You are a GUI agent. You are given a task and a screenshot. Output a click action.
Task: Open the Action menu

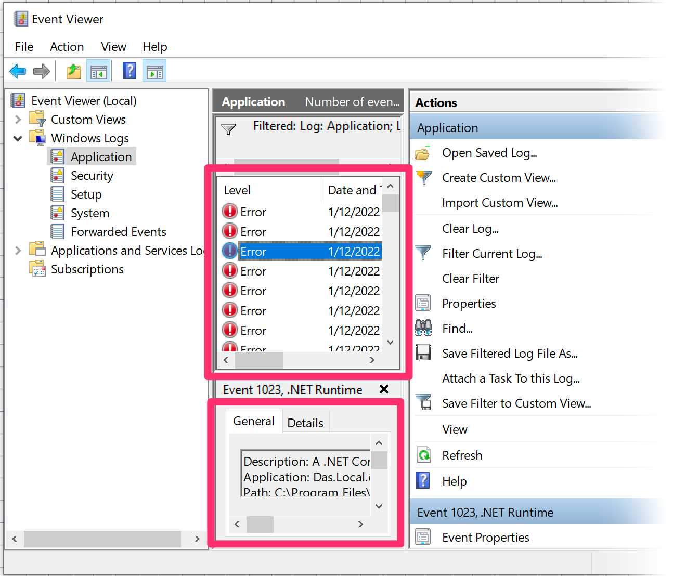pyautogui.click(x=67, y=47)
